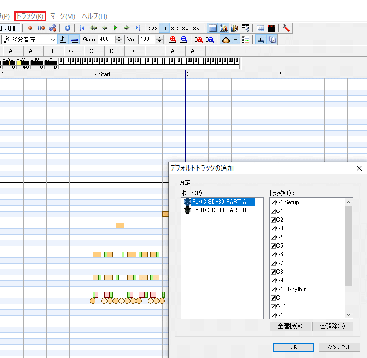Viewport: 367px width, 358px height.
Task: Click the キャンセル button
Action: coord(339,347)
